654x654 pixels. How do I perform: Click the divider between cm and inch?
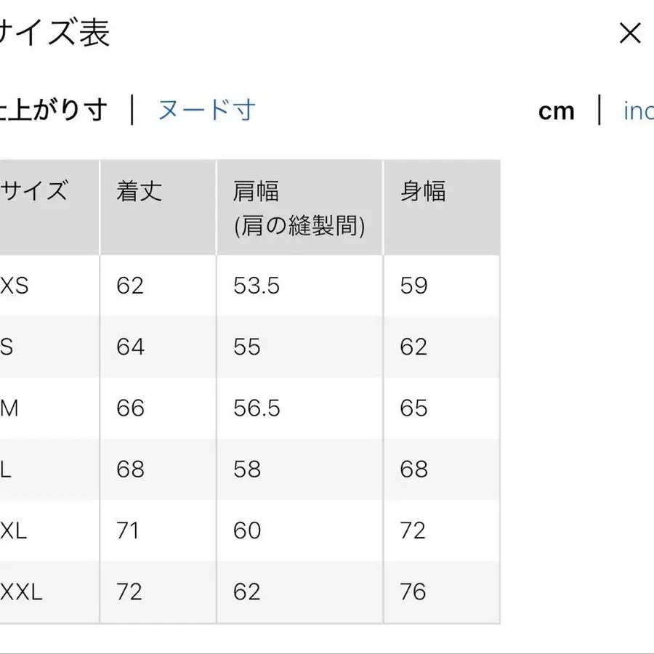(601, 111)
